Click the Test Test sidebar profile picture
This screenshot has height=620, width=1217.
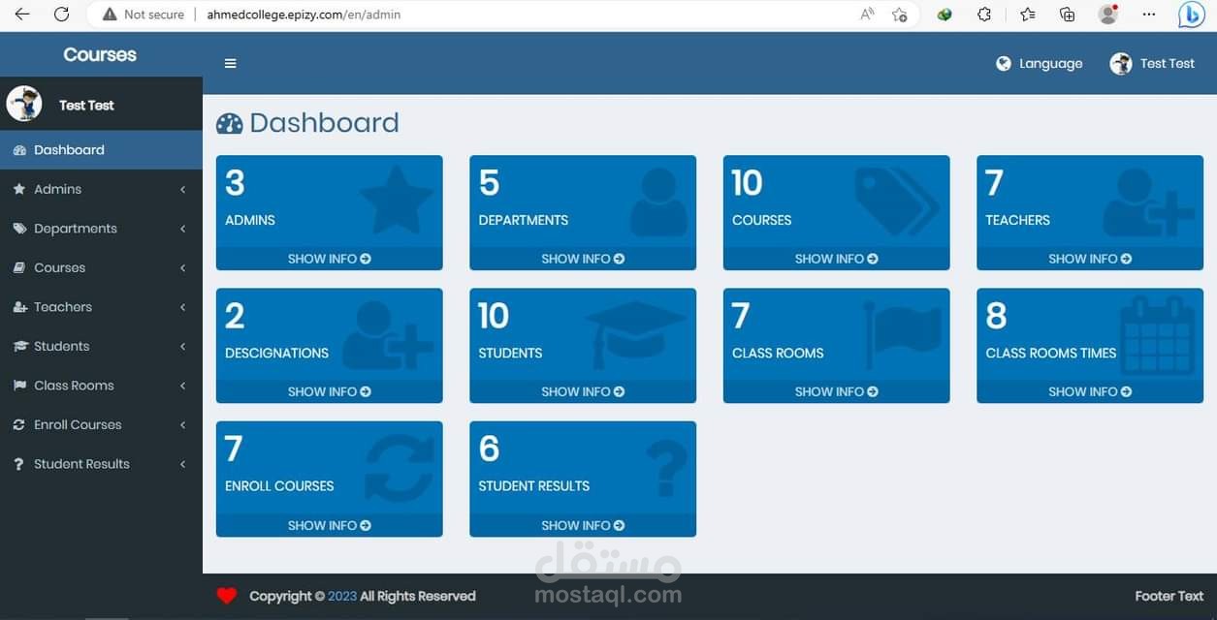[23, 104]
